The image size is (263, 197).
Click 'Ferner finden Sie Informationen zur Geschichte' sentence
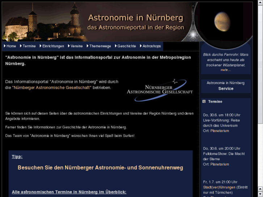(x=66, y=127)
